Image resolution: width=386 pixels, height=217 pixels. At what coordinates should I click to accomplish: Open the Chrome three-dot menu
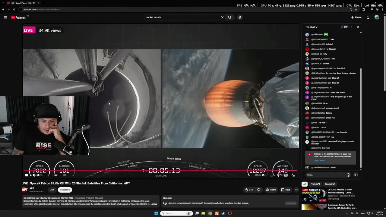[383, 9]
